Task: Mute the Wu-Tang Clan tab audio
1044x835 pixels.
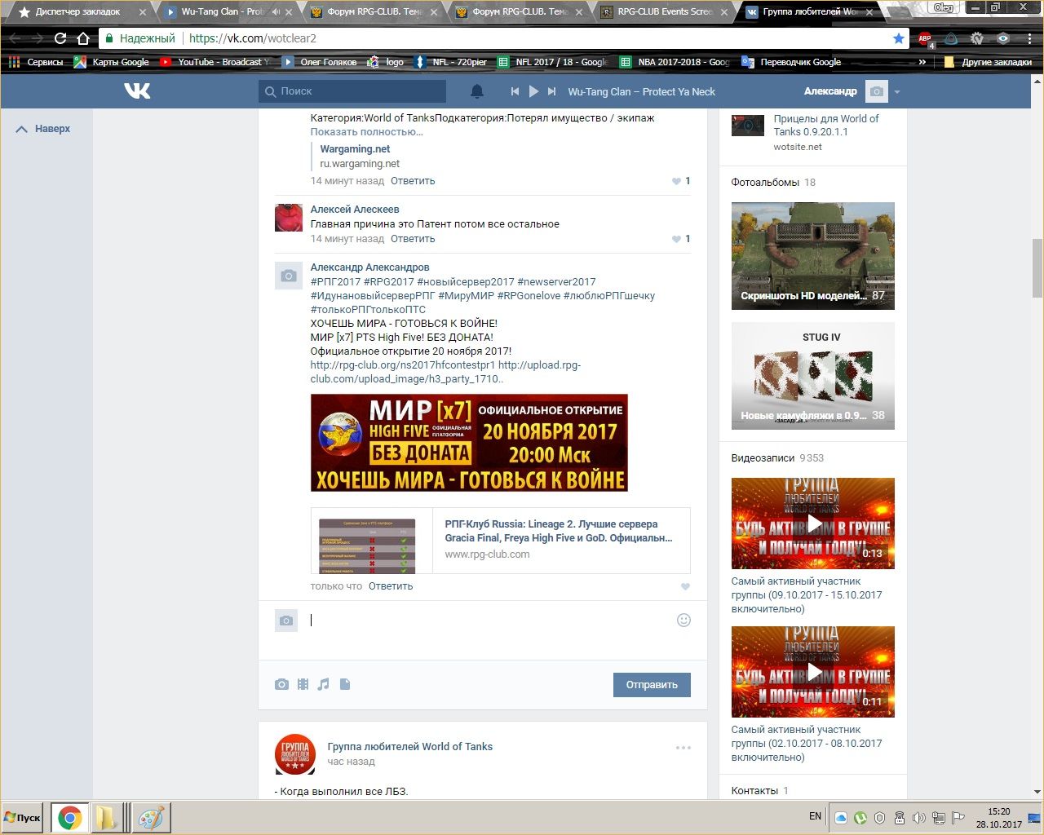Action: [276, 12]
